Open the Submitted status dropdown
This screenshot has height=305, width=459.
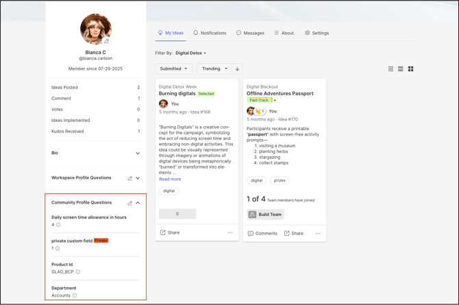(173, 69)
